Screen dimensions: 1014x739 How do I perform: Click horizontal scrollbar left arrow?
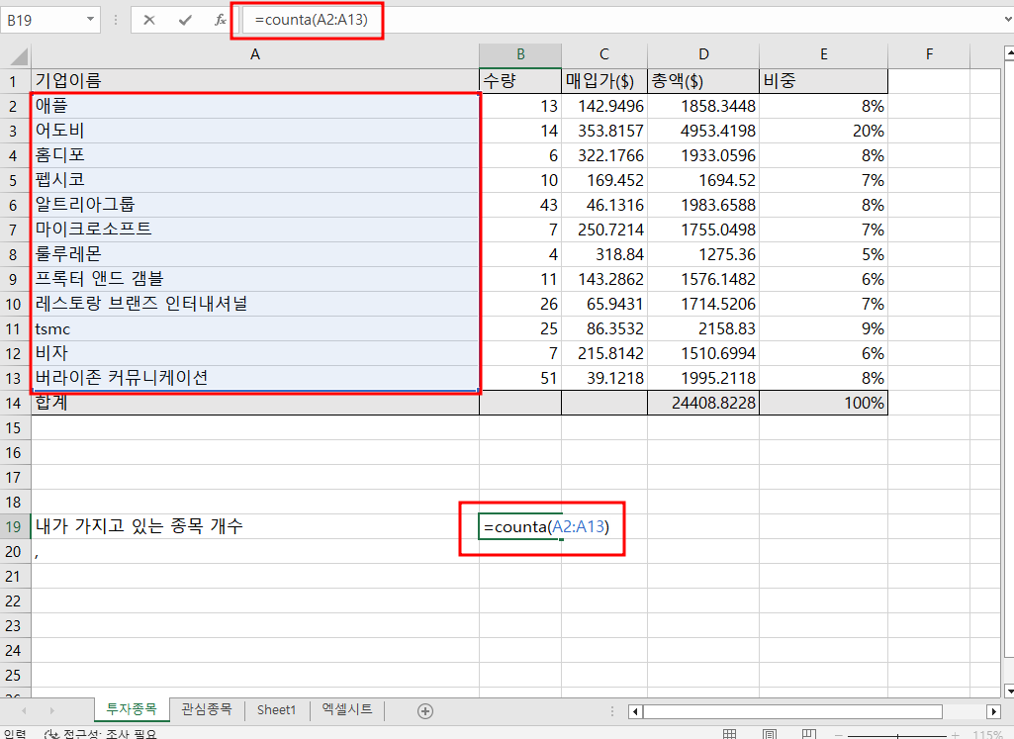(x=636, y=712)
